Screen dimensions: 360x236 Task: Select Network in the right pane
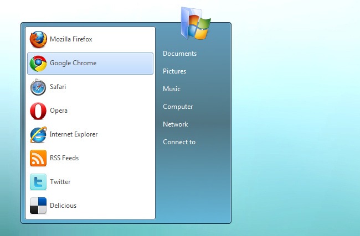(176, 124)
